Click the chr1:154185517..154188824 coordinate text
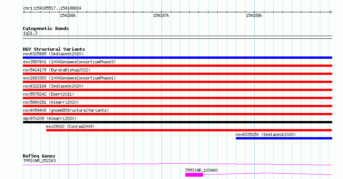 52,8
